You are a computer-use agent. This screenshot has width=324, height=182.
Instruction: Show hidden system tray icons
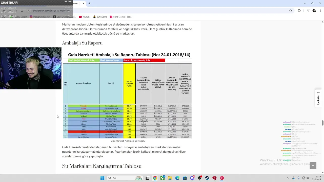coord(288,178)
